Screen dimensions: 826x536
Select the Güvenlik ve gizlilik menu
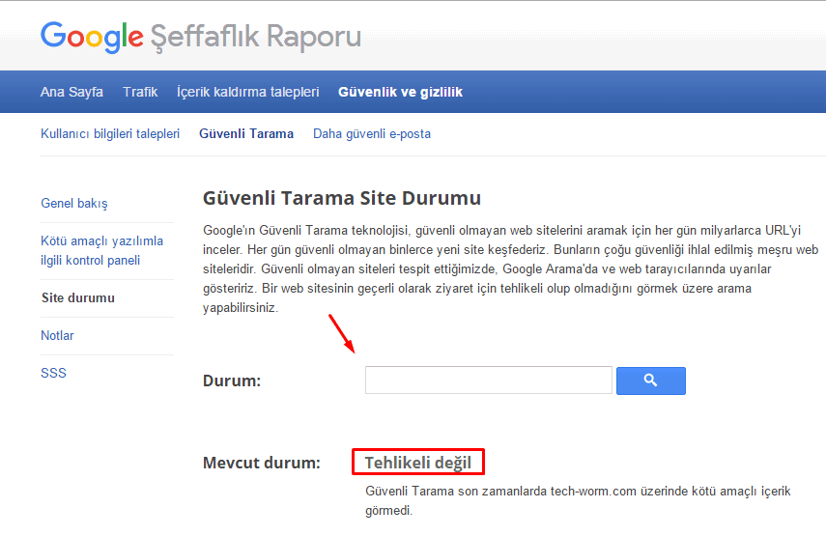(x=400, y=92)
